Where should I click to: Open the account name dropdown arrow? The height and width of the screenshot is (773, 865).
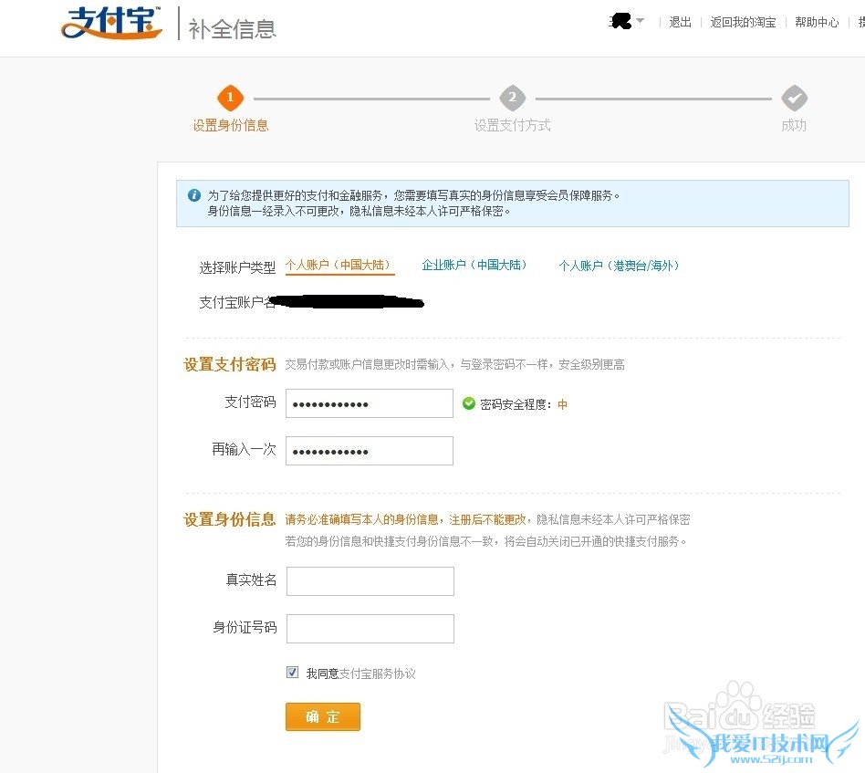[x=640, y=21]
